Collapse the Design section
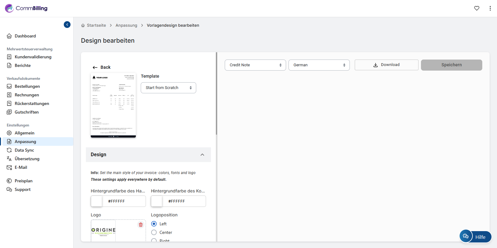This screenshot has height=248, width=497. point(202,155)
